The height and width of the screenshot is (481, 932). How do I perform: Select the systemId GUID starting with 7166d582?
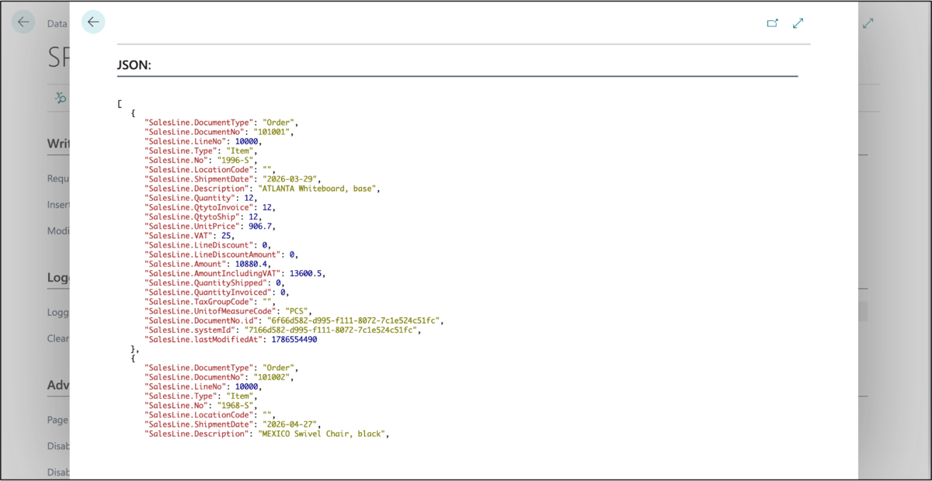pyautogui.click(x=332, y=330)
